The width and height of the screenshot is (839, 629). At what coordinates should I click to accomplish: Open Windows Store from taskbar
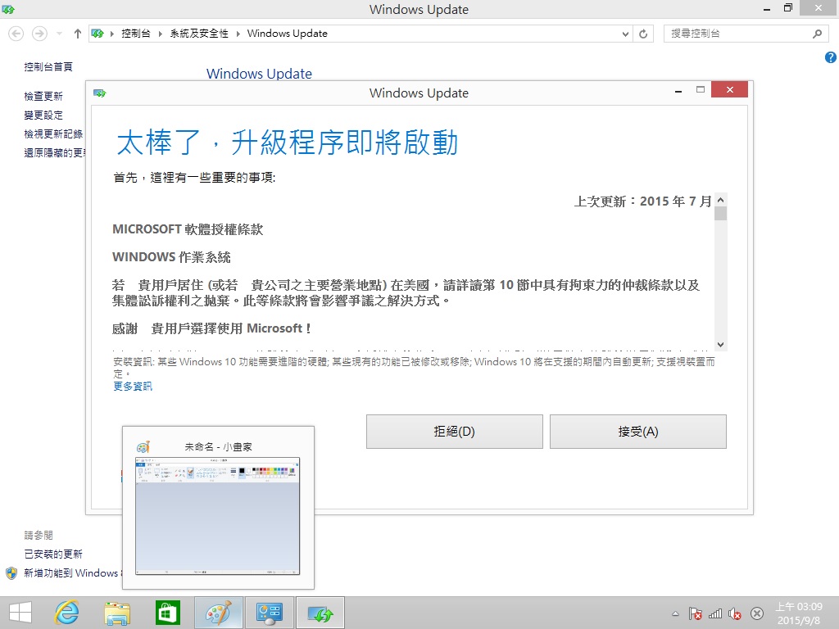(x=167, y=613)
